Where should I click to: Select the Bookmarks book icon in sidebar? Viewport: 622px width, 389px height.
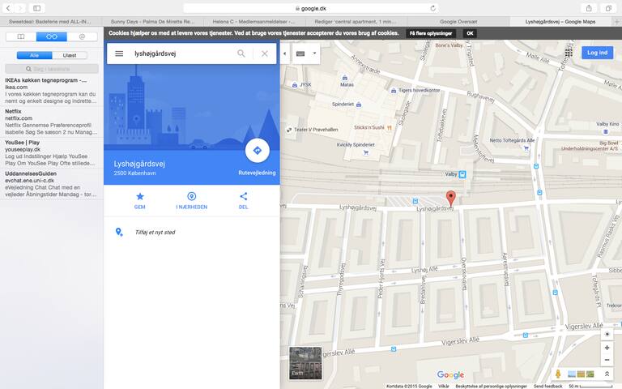[21, 36]
